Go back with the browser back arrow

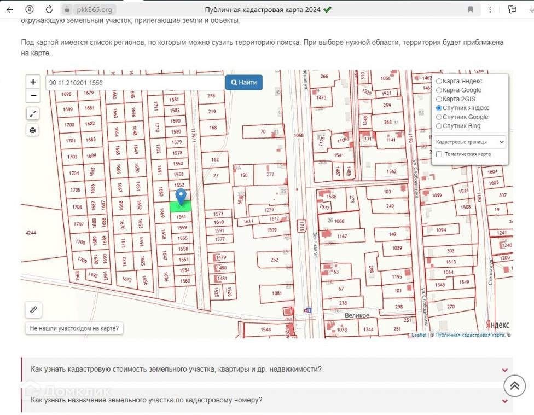click(x=10, y=9)
